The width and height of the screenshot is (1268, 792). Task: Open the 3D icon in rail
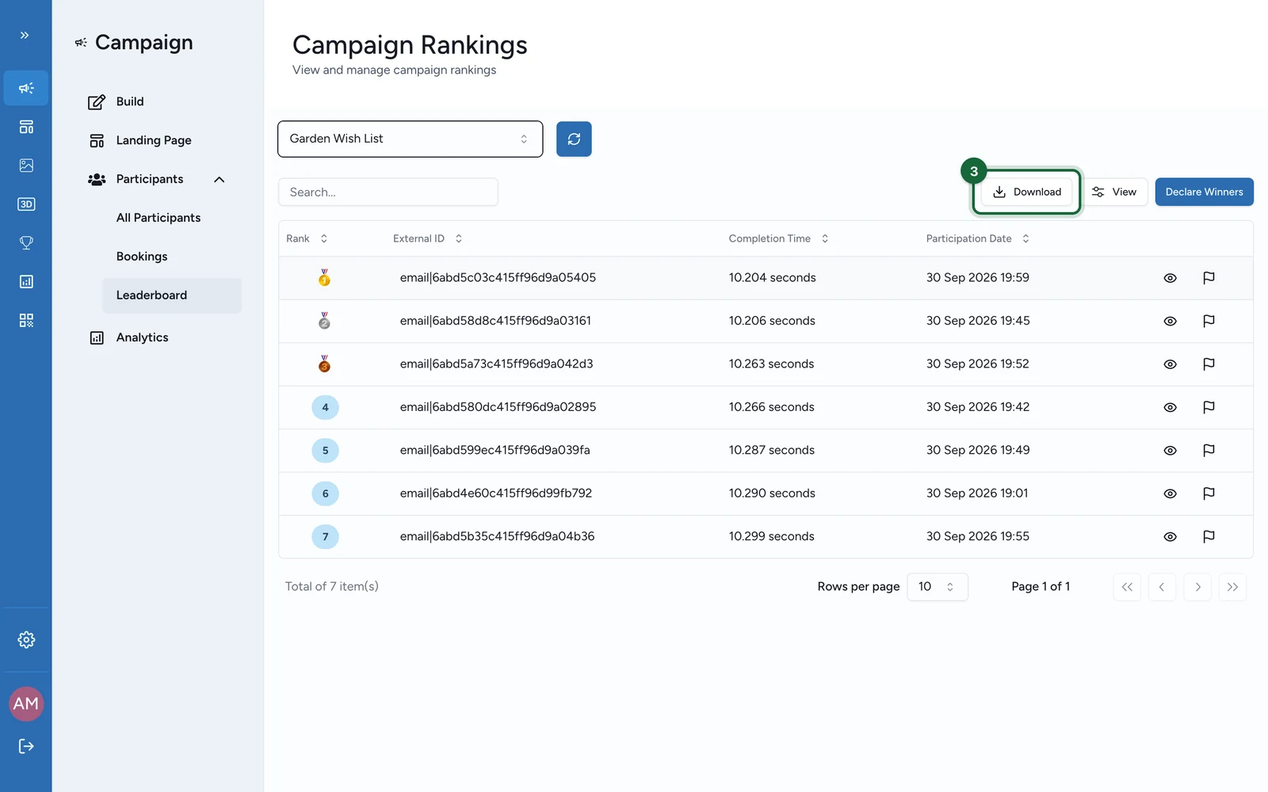point(26,204)
